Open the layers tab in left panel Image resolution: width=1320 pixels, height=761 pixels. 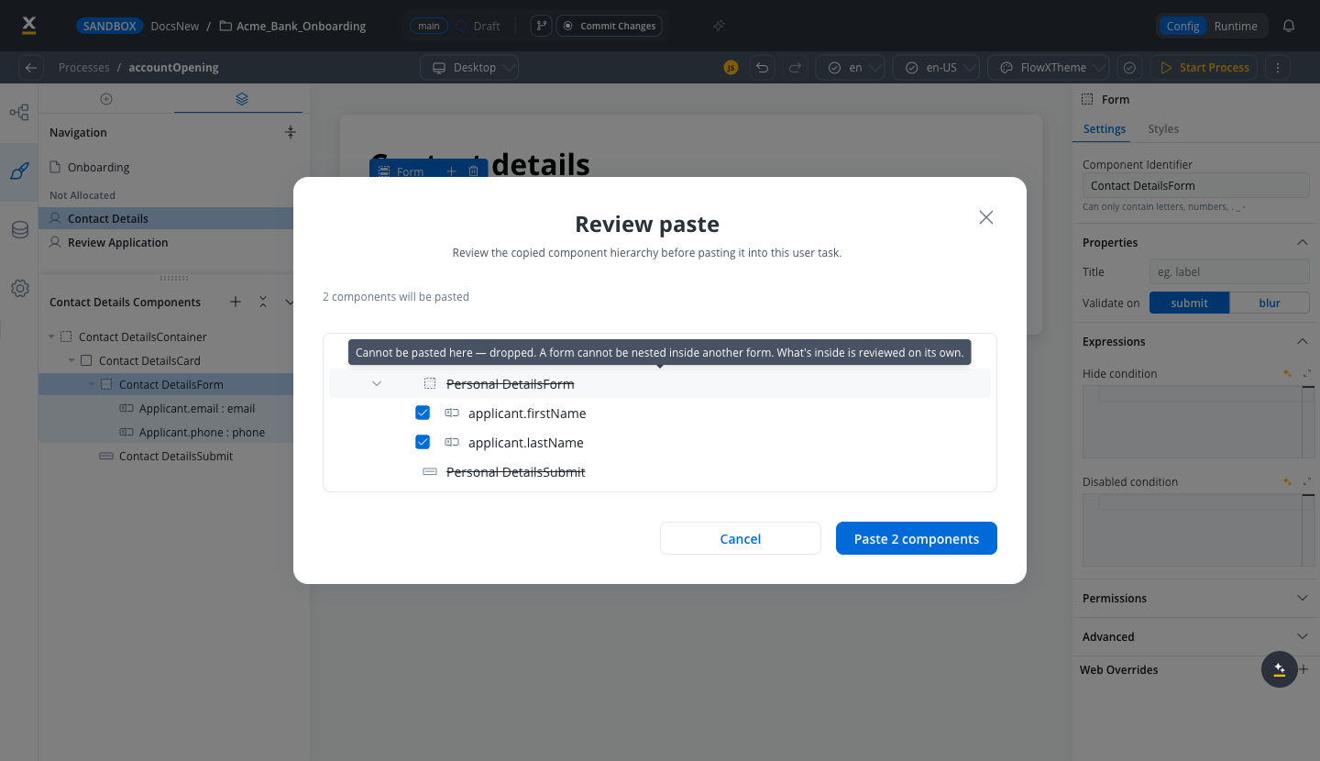click(242, 99)
